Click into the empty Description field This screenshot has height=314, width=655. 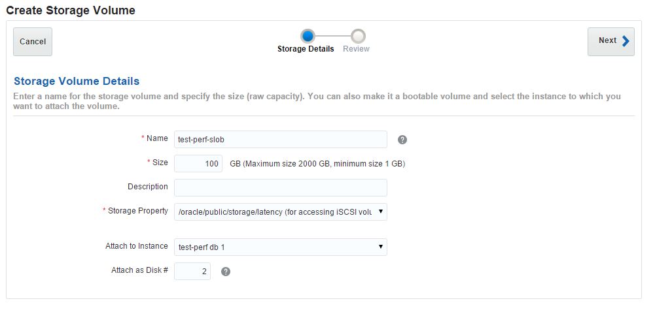280,187
